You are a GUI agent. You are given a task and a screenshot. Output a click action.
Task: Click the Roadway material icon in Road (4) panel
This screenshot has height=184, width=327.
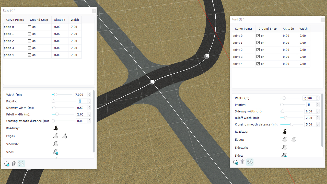pyautogui.click(x=56, y=128)
